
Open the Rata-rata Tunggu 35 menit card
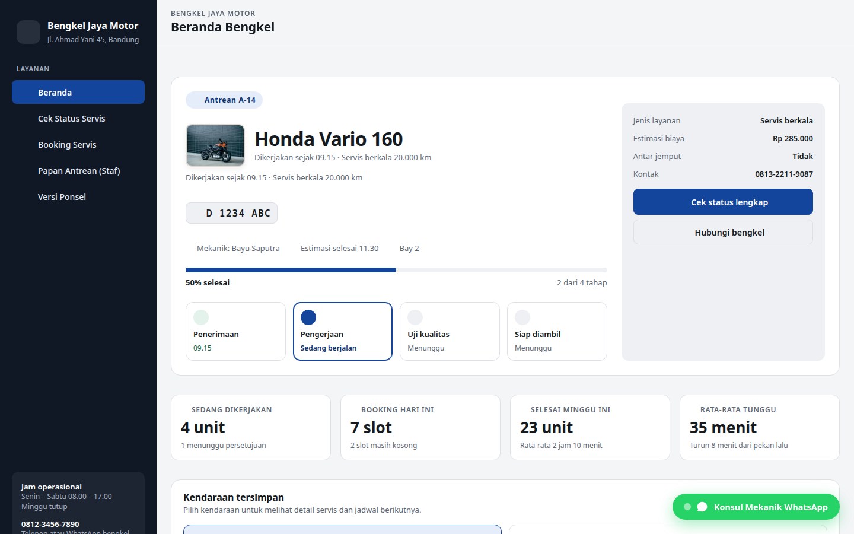[760, 427]
